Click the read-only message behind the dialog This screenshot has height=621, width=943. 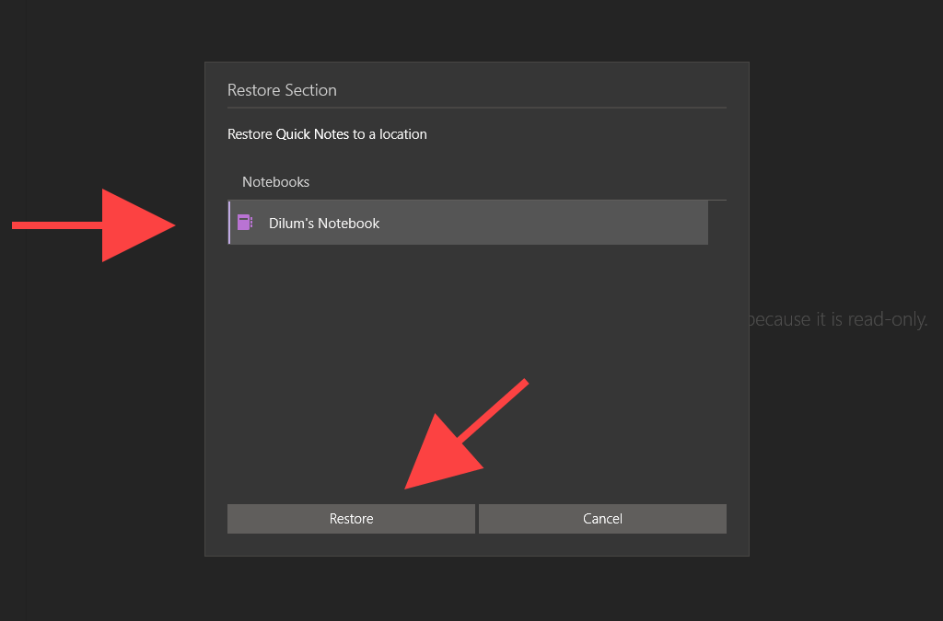838,320
